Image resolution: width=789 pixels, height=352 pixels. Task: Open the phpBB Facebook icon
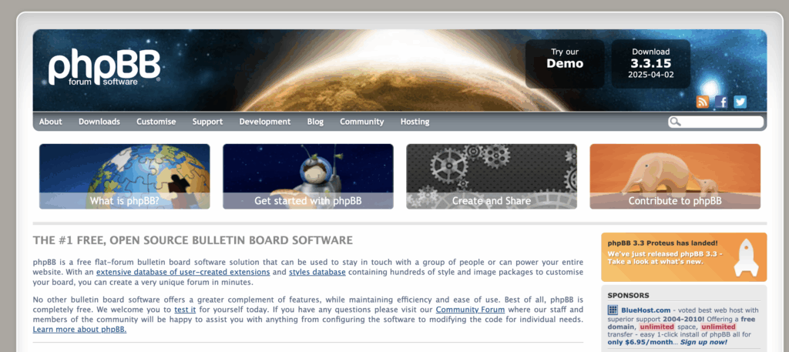click(721, 102)
